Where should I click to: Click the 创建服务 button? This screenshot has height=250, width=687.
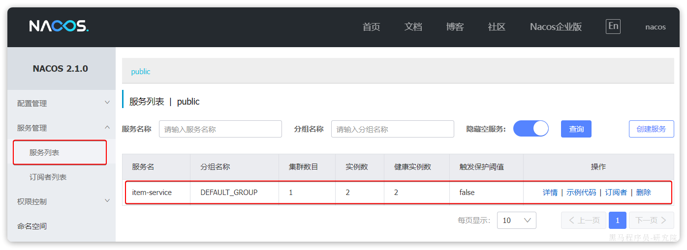[651, 129]
